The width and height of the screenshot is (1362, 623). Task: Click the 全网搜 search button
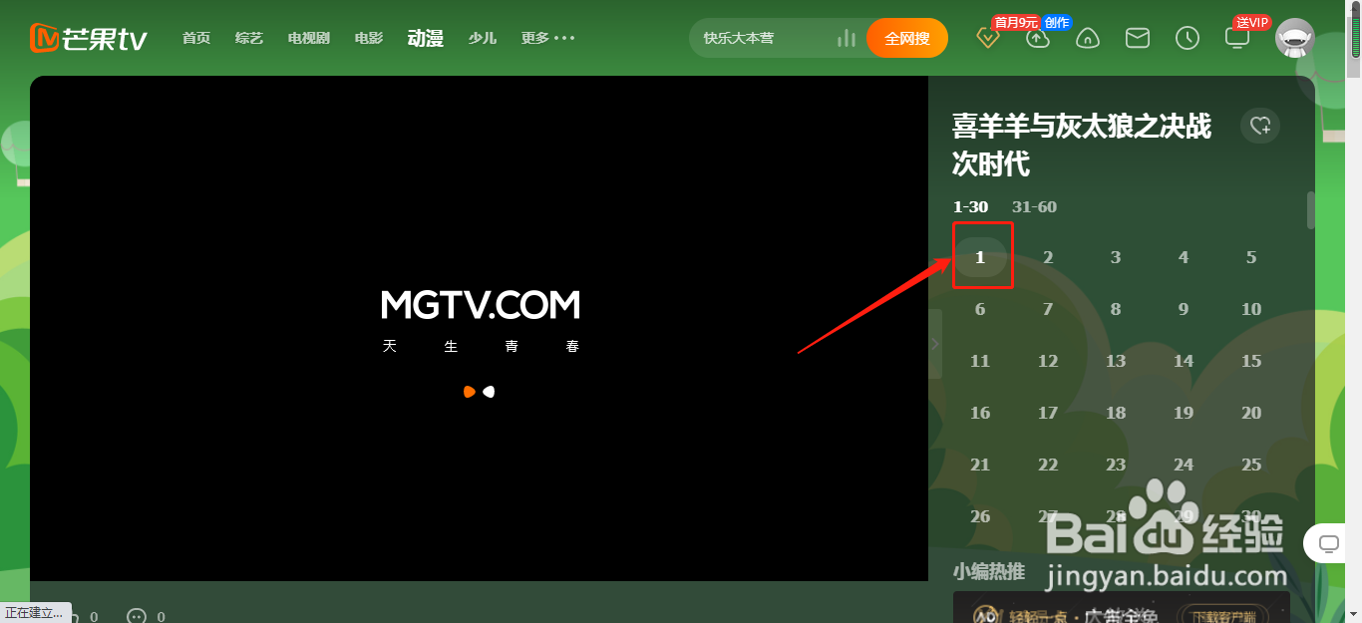click(907, 39)
